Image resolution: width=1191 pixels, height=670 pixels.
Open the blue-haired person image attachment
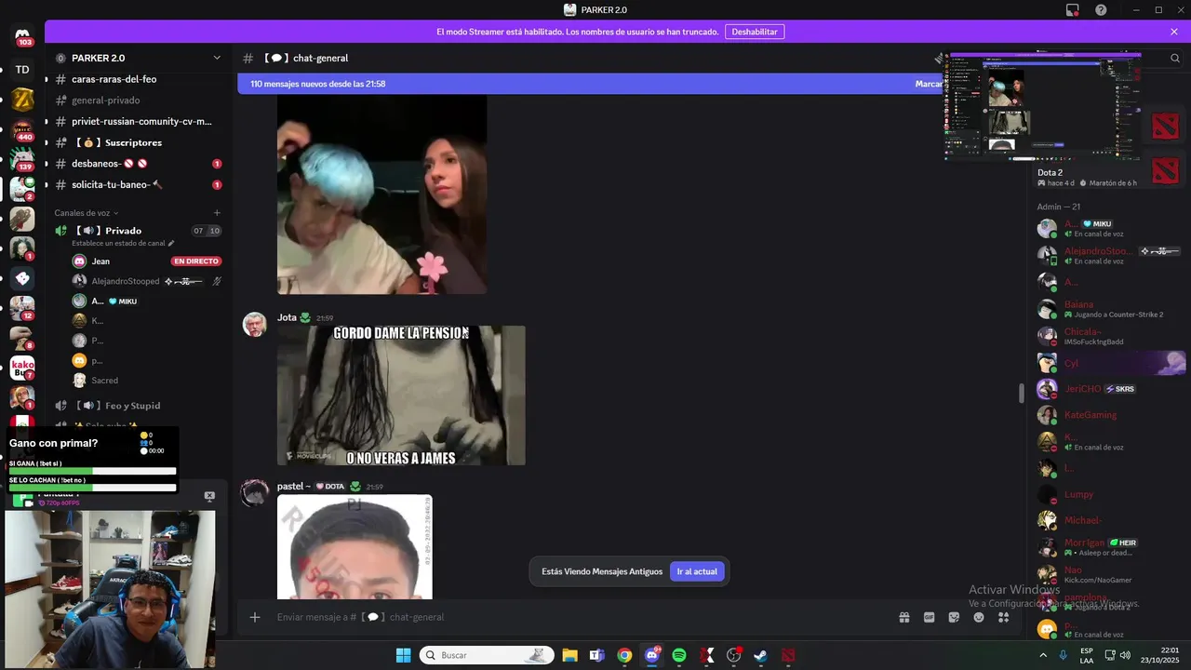tap(381, 194)
